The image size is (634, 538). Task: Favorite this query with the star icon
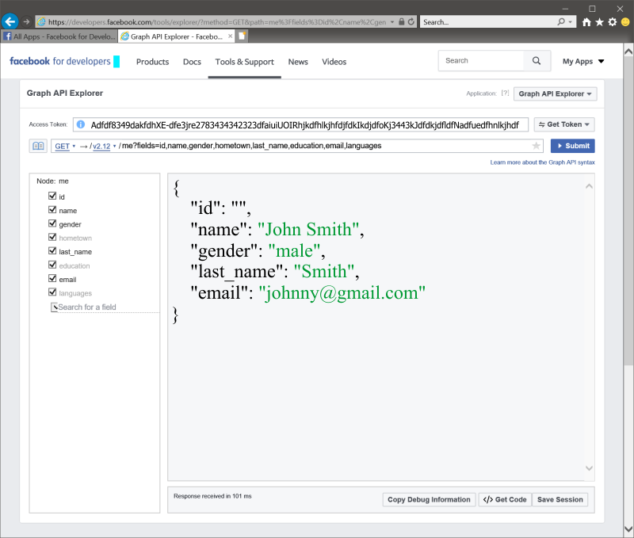[536, 146]
